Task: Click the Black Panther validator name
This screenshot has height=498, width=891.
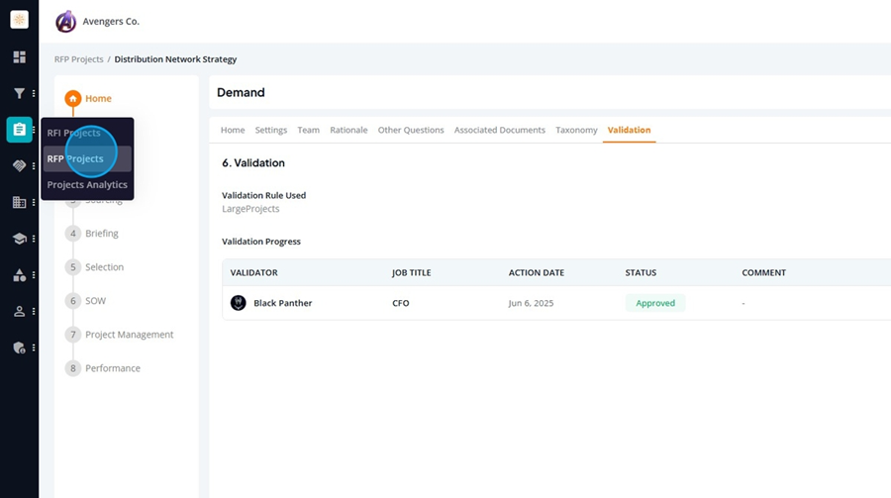Action: [x=283, y=303]
